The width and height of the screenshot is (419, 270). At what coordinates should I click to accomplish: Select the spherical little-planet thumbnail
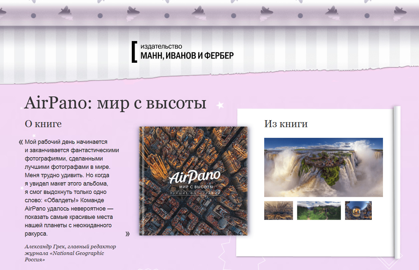pos(358,210)
